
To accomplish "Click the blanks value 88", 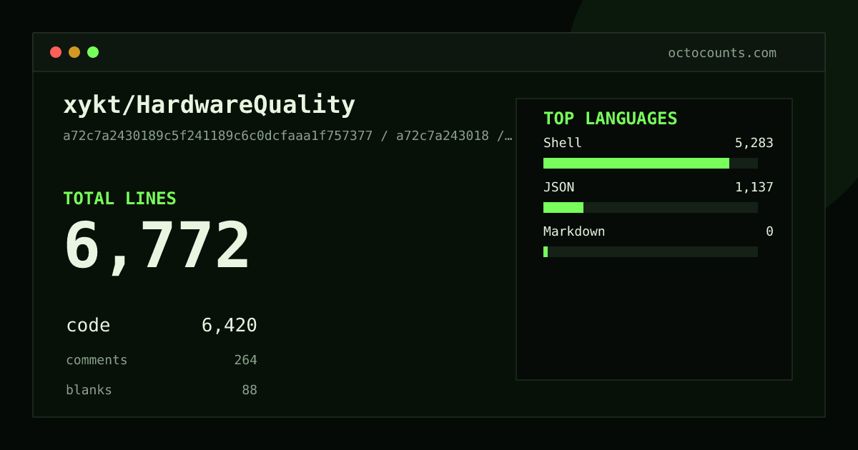I will coord(250,390).
